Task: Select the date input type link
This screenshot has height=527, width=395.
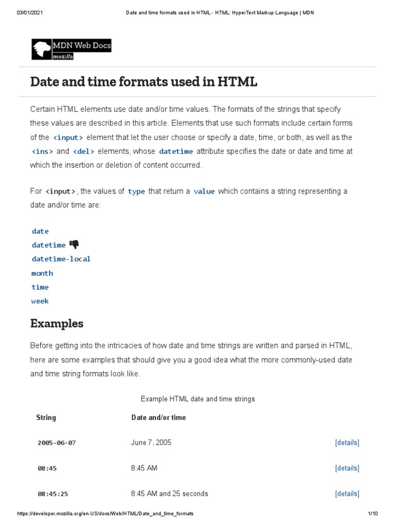Action: (40, 231)
